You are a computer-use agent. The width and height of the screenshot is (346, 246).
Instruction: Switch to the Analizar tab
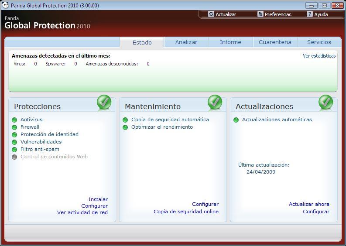click(186, 42)
